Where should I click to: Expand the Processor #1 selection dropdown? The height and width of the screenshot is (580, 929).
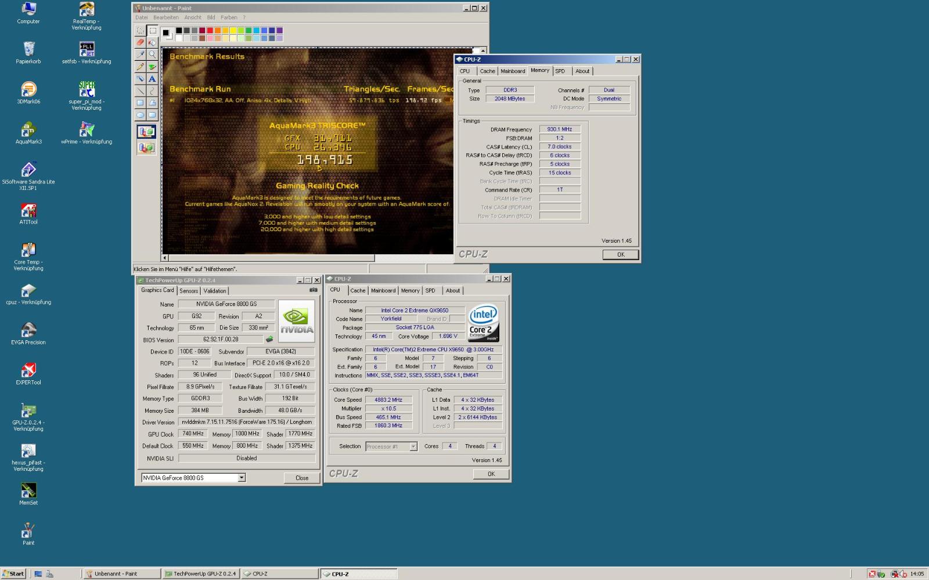pyautogui.click(x=413, y=446)
